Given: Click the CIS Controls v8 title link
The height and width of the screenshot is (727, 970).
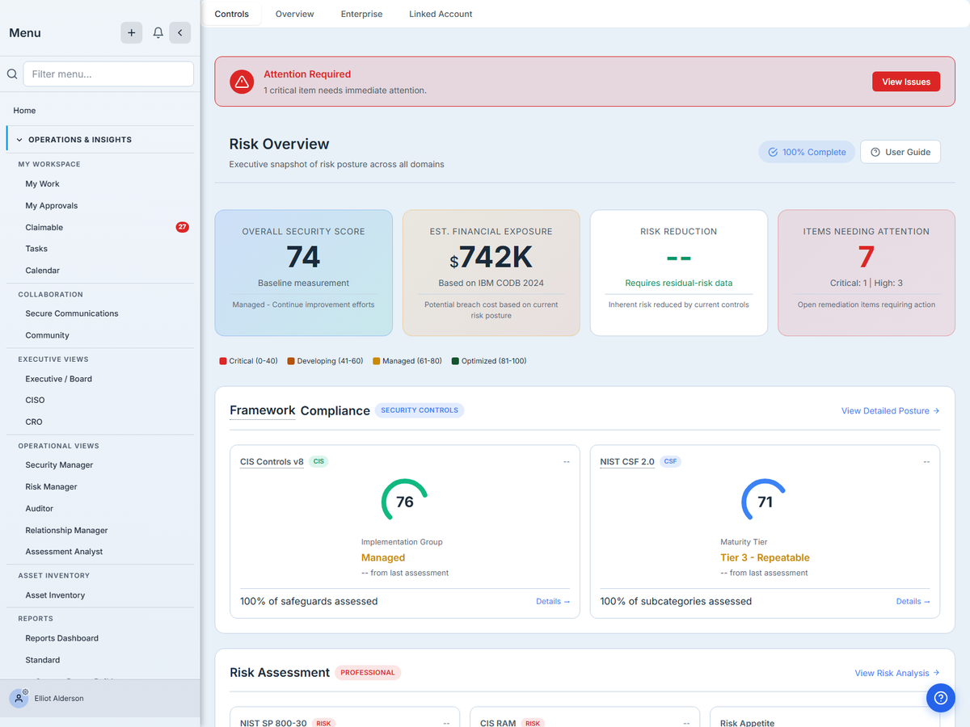Looking at the screenshot, I should [x=272, y=462].
